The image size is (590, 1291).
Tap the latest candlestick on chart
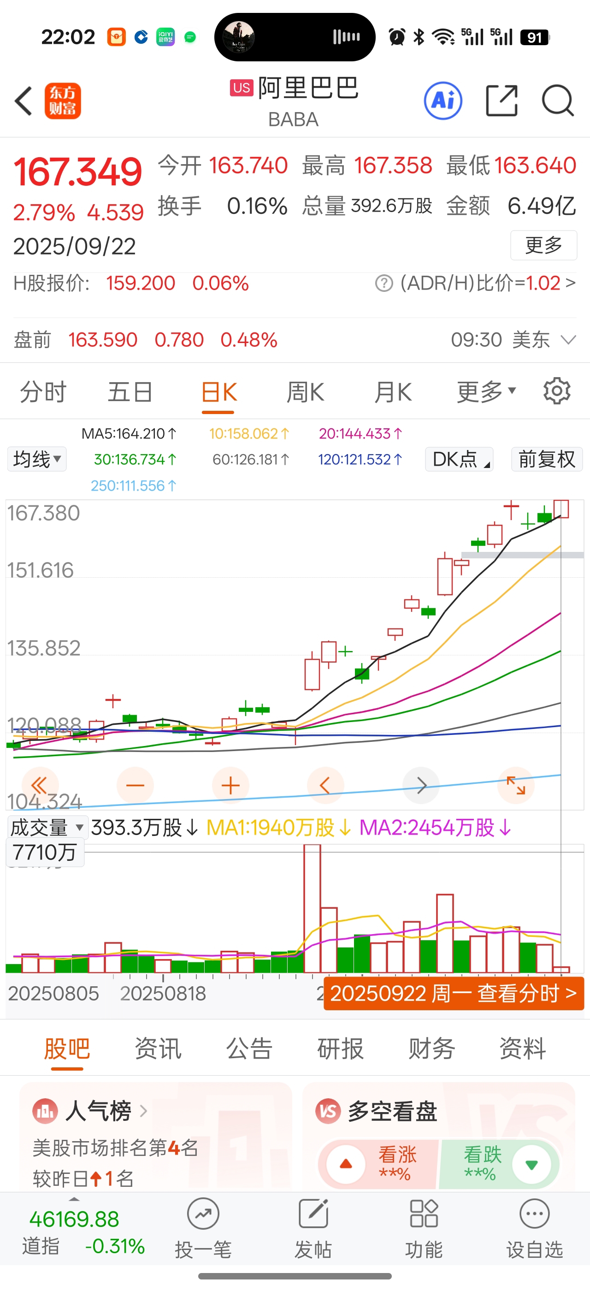tap(561, 508)
